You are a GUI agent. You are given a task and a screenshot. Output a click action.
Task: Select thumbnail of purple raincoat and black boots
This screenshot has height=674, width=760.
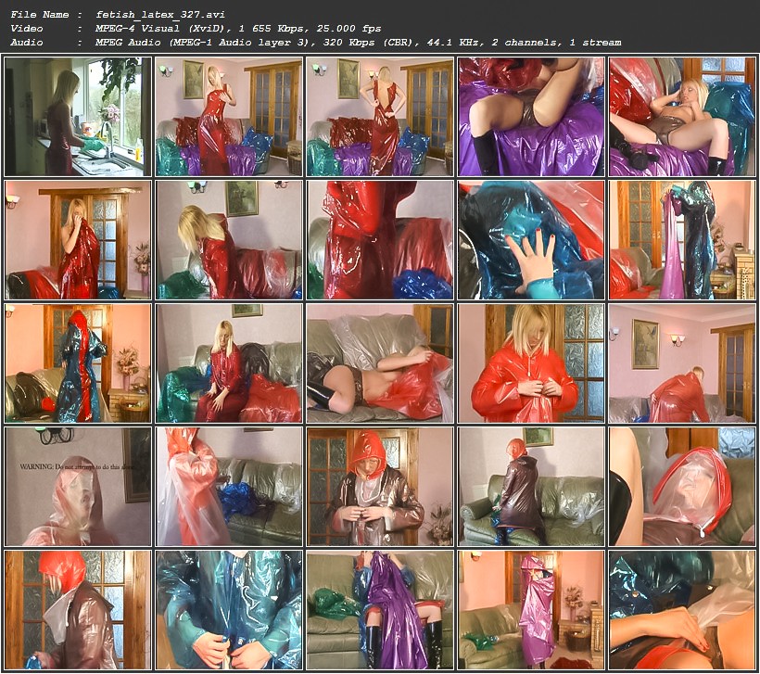(x=380, y=609)
